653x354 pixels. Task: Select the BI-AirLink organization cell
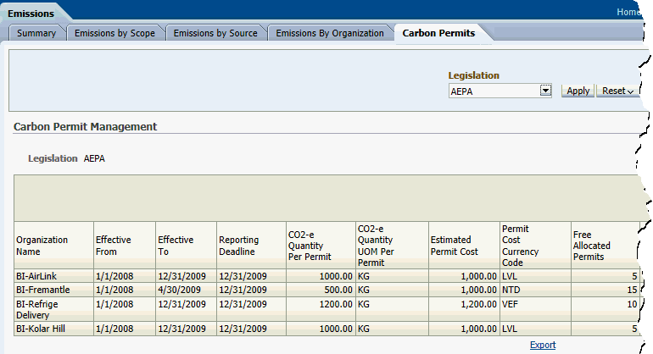tap(53, 276)
